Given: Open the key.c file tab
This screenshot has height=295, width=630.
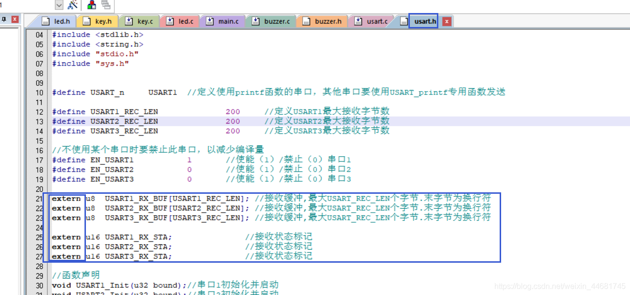Looking at the screenshot, I should pyautogui.click(x=140, y=21).
